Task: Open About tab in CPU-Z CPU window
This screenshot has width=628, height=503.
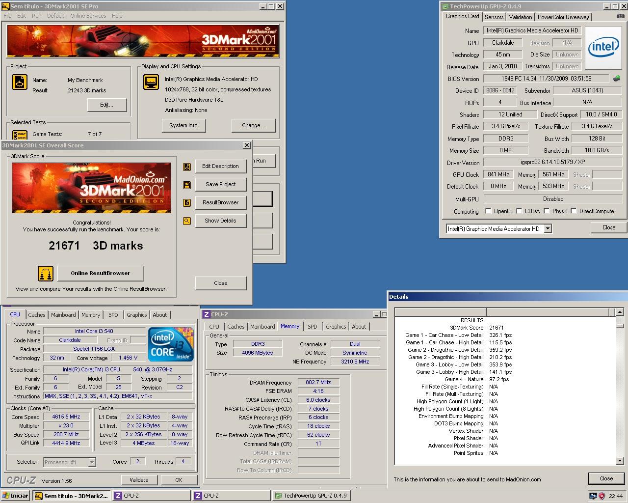Action: click(160, 315)
